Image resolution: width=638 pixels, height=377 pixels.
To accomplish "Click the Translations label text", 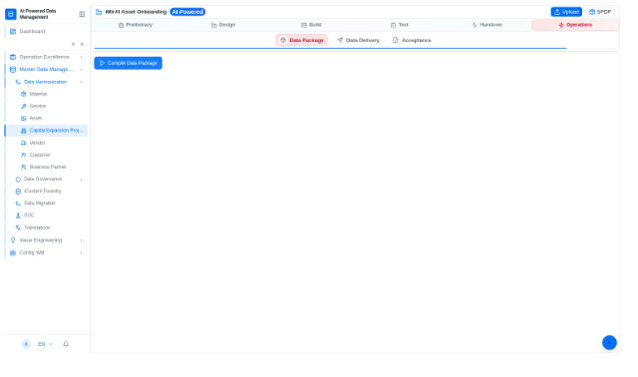I will click(x=38, y=228).
